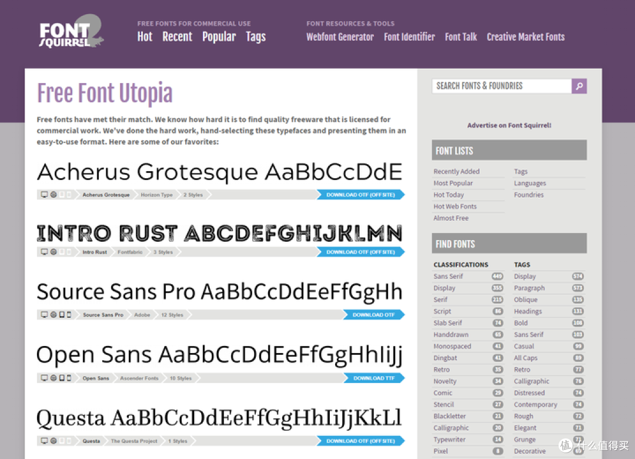Click the Open Sans sample preview

pos(219,355)
